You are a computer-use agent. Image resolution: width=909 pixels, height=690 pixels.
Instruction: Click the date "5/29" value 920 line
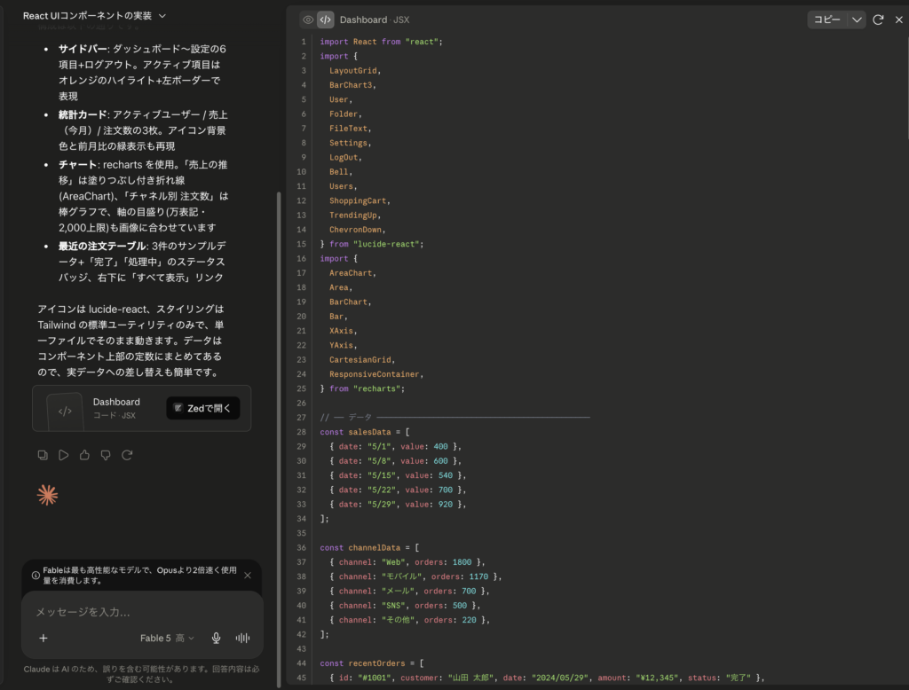pos(398,505)
